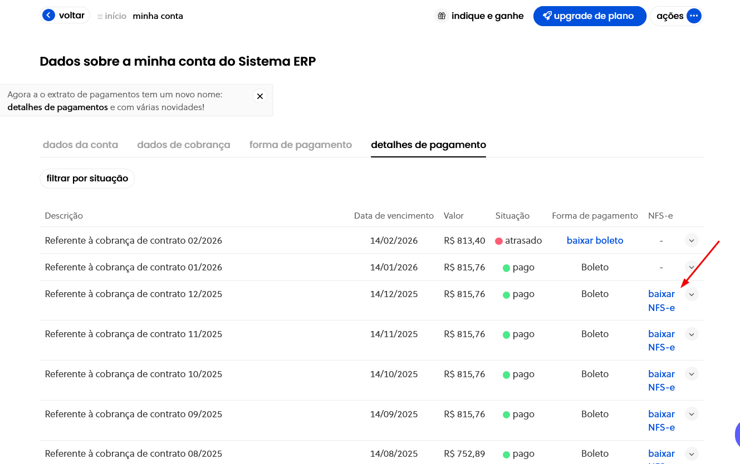
Task: Switch to the dados da conta tab
Action: (80, 145)
